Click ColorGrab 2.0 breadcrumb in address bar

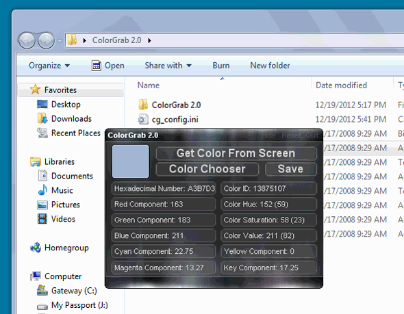click(116, 40)
